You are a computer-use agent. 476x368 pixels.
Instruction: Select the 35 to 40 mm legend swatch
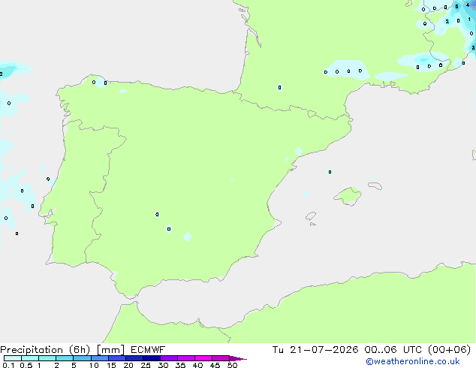point(185,358)
